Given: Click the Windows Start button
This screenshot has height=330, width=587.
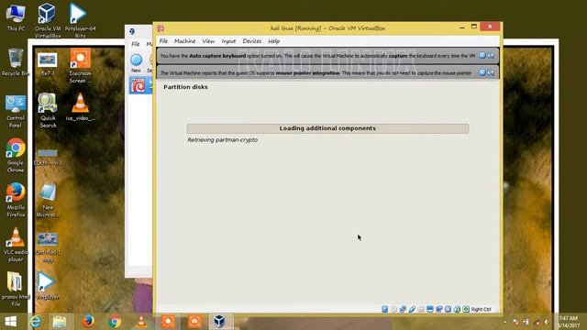Looking at the screenshot, I should [10, 322].
